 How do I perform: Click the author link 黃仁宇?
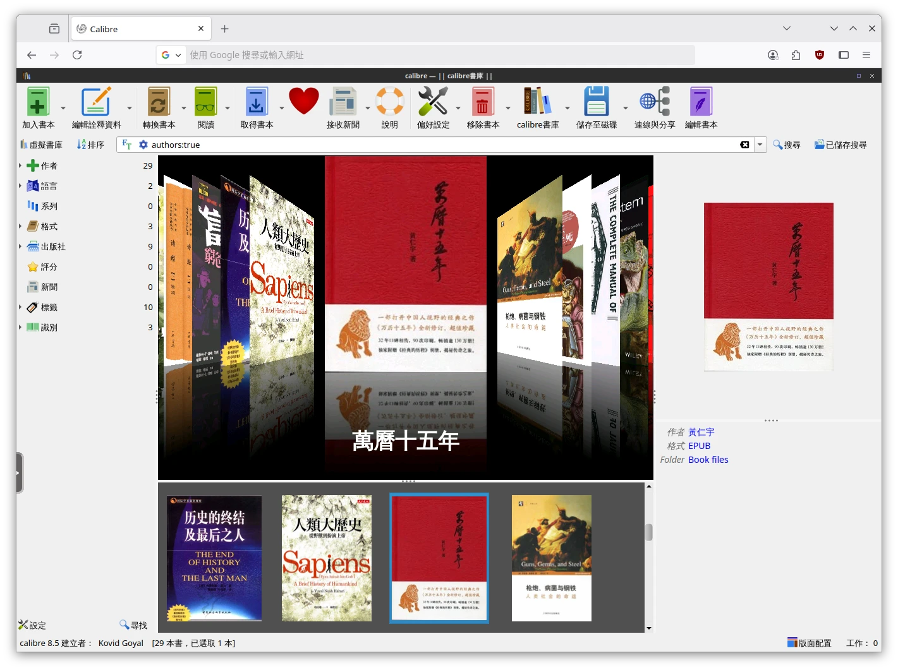pyautogui.click(x=701, y=432)
